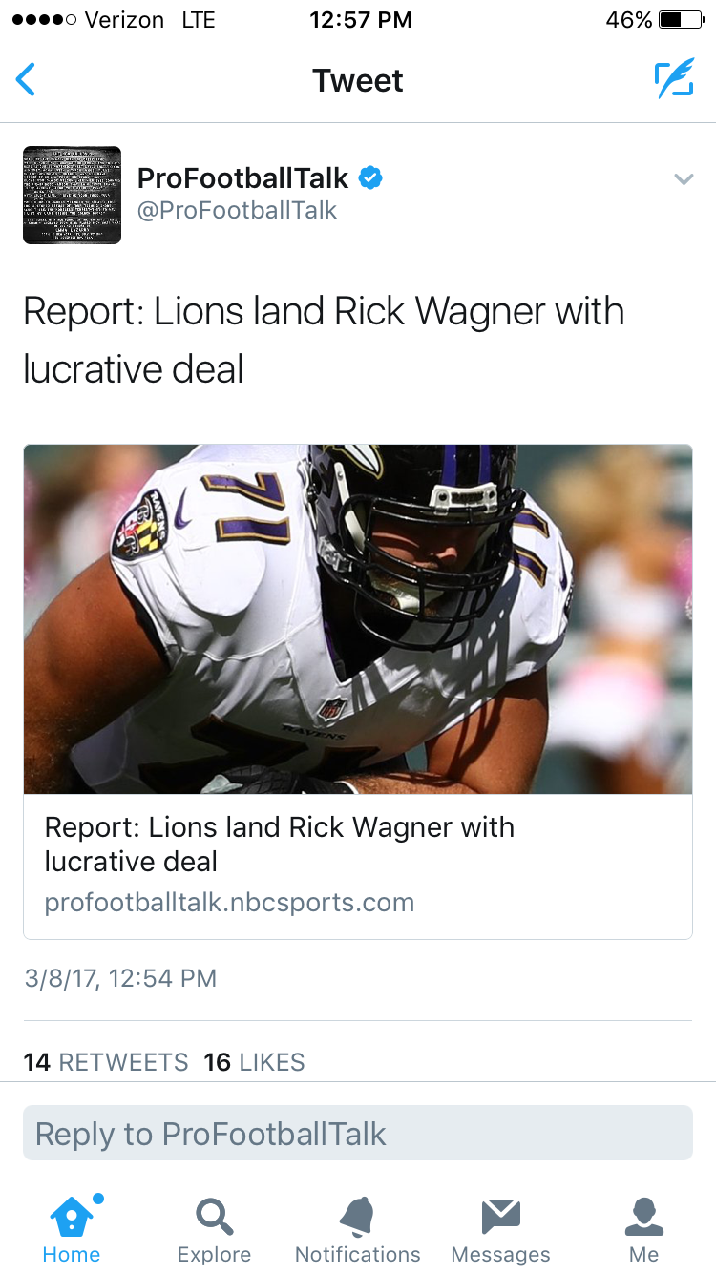This screenshot has width=716, height=1273.
Task: Open the compose new tweet icon
Action: coord(674,80)
